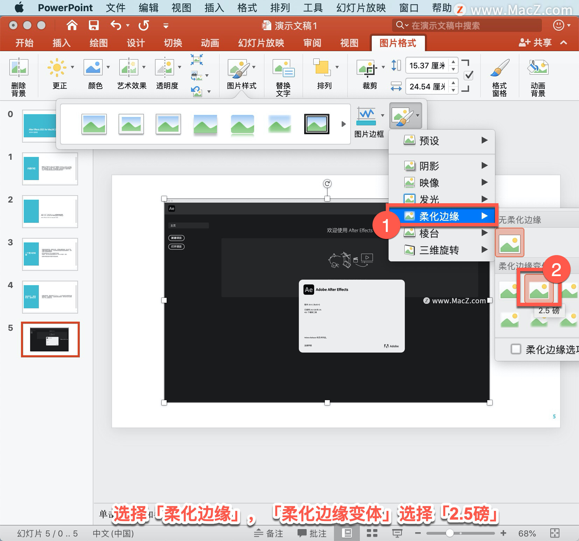Open the macOS 帮助 (Help) menu
This screenshot has height=541, width=579.
click(442, 8)
